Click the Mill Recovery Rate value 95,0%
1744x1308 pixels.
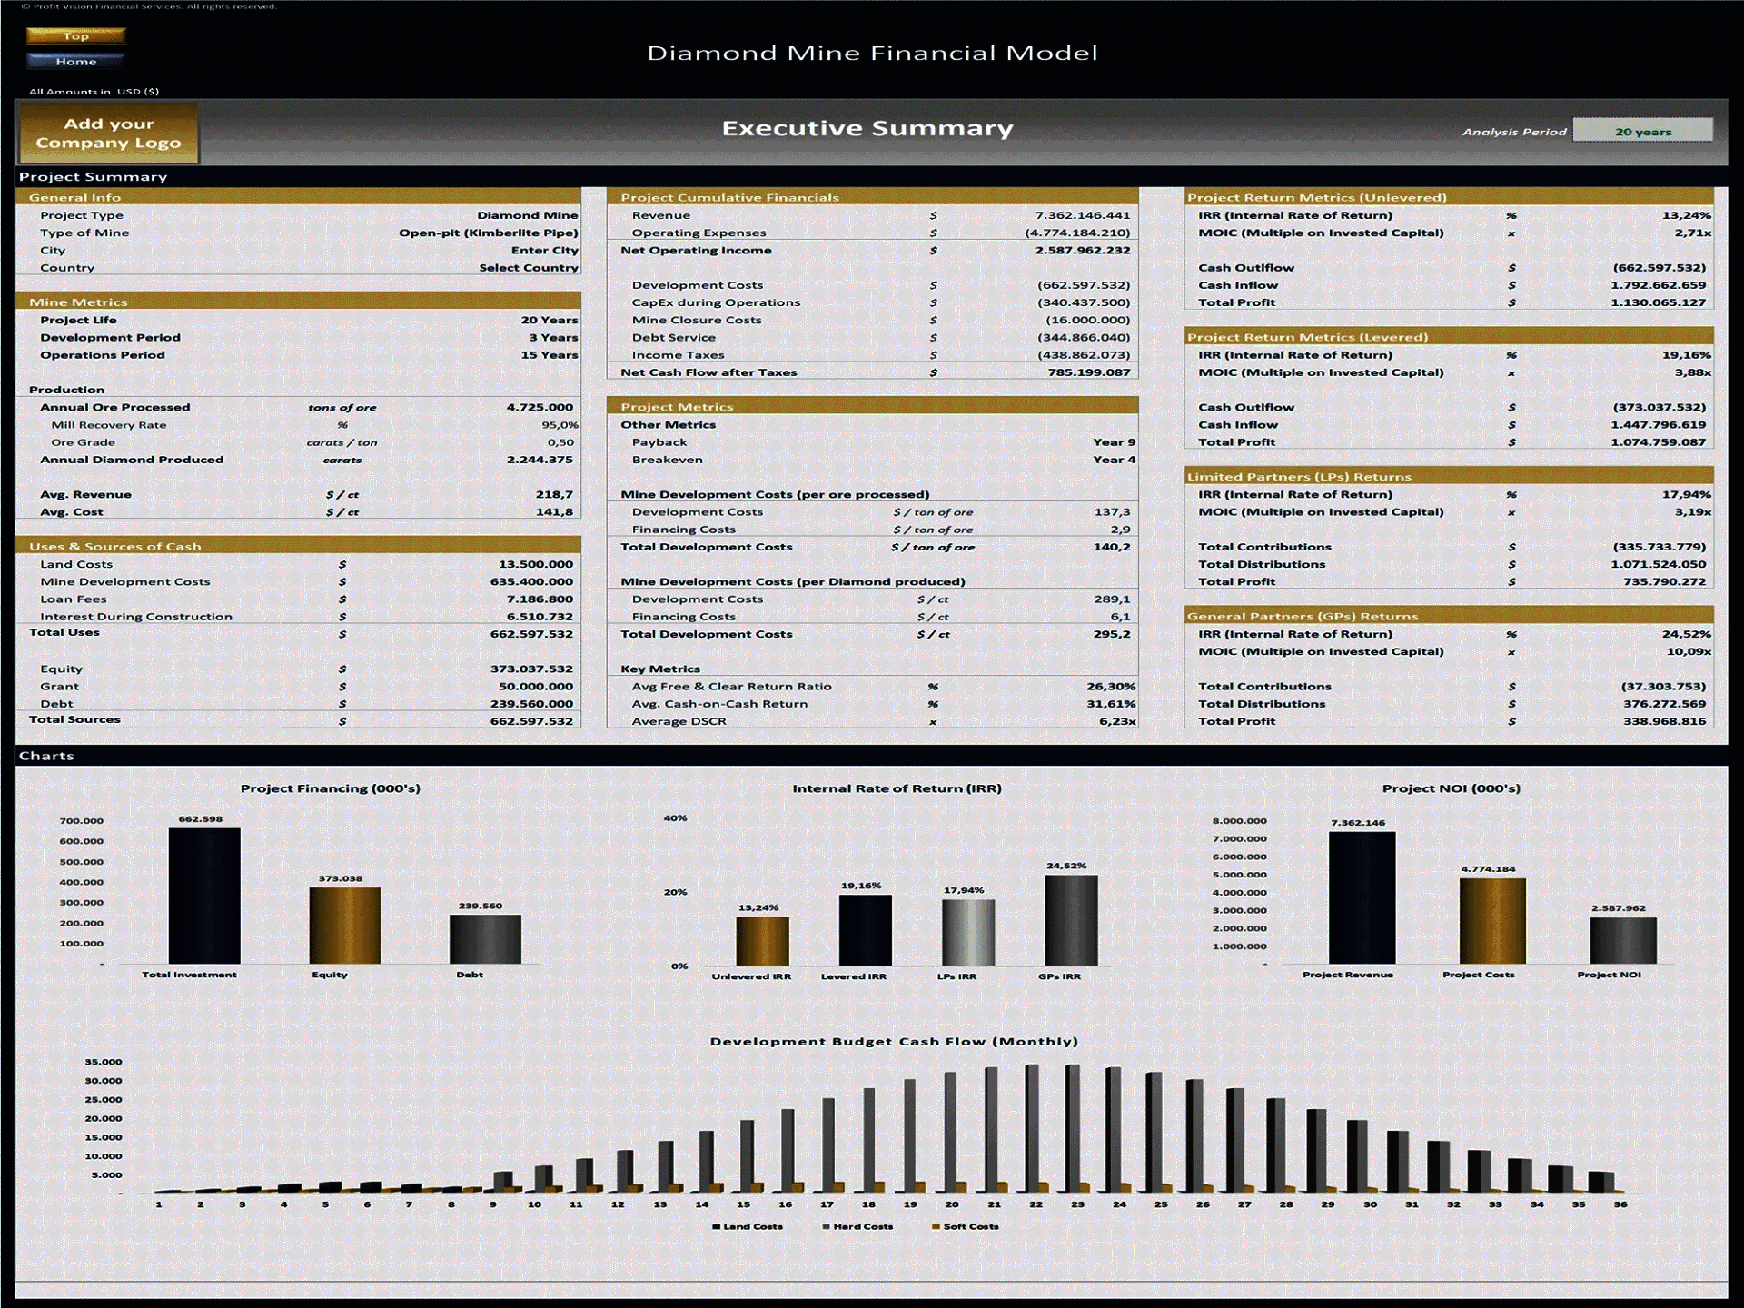[560, 425]
